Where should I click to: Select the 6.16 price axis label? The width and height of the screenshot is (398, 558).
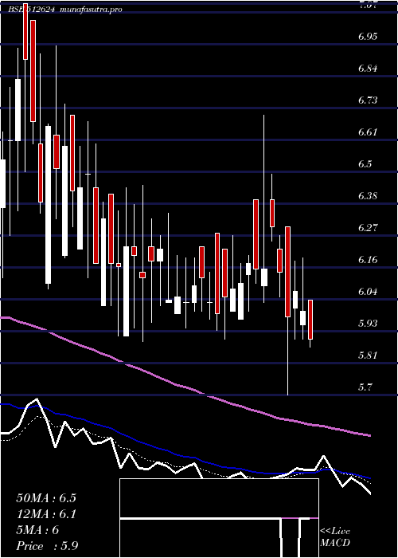368,259
